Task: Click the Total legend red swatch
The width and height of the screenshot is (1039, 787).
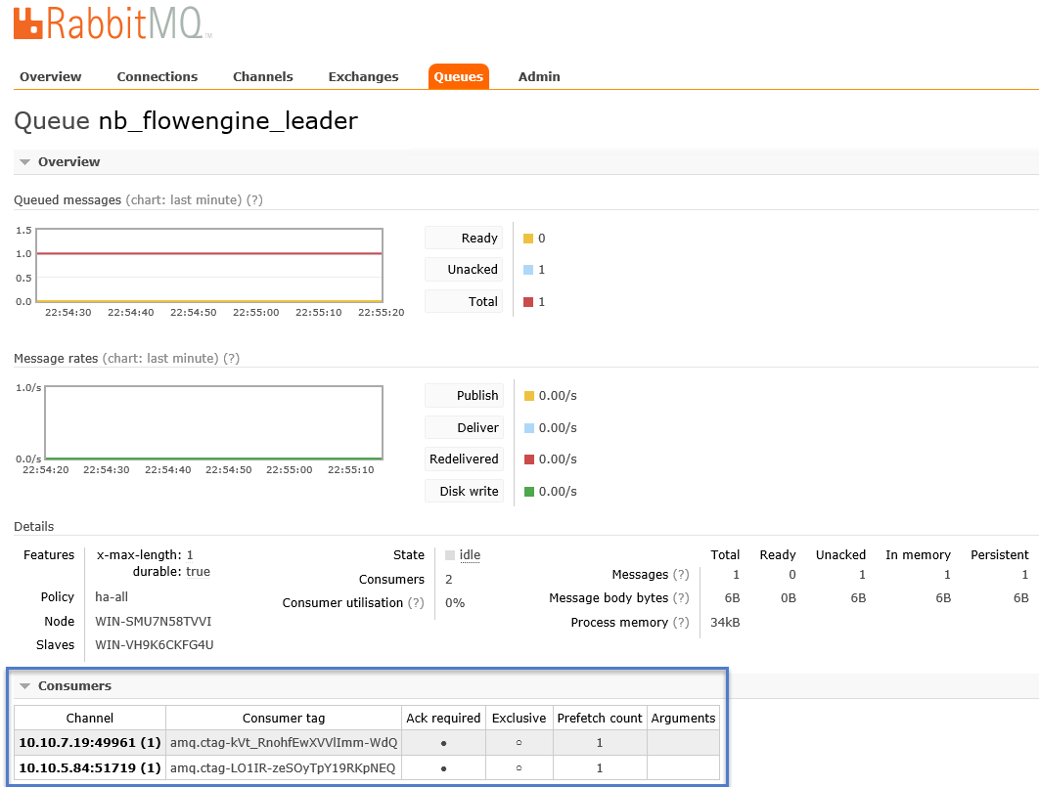Action: [528, 302]
